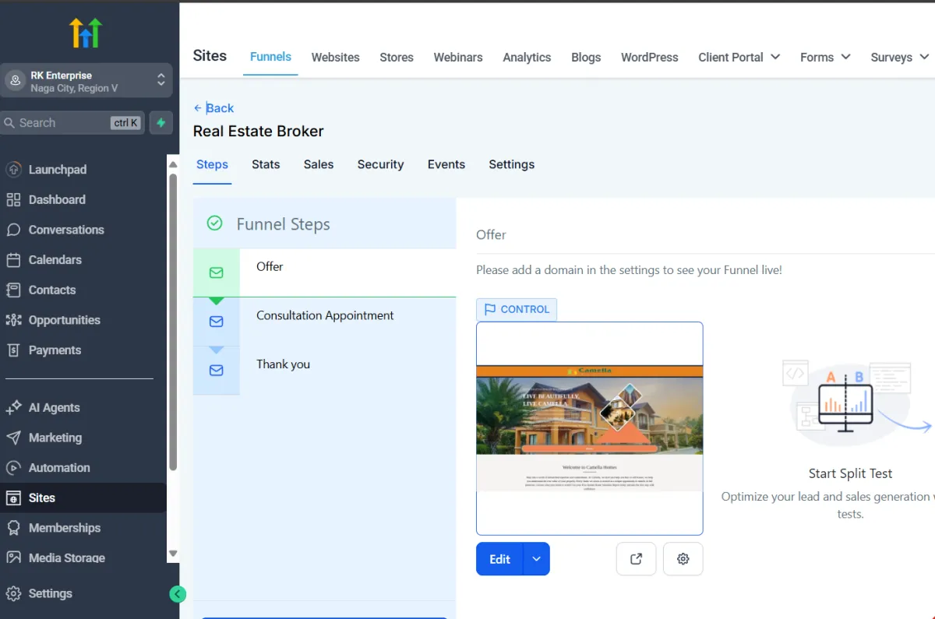Click the sidebar vertical scrollbar
The image size is (935, 619).
click(x=173, y=321)
